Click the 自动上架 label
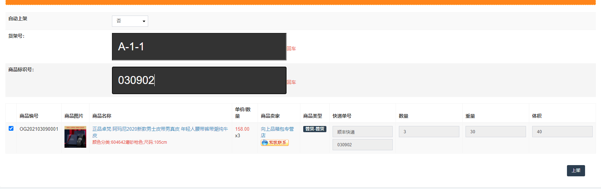The height and width of the screenshot is (189, 601). tap(18, 18)
